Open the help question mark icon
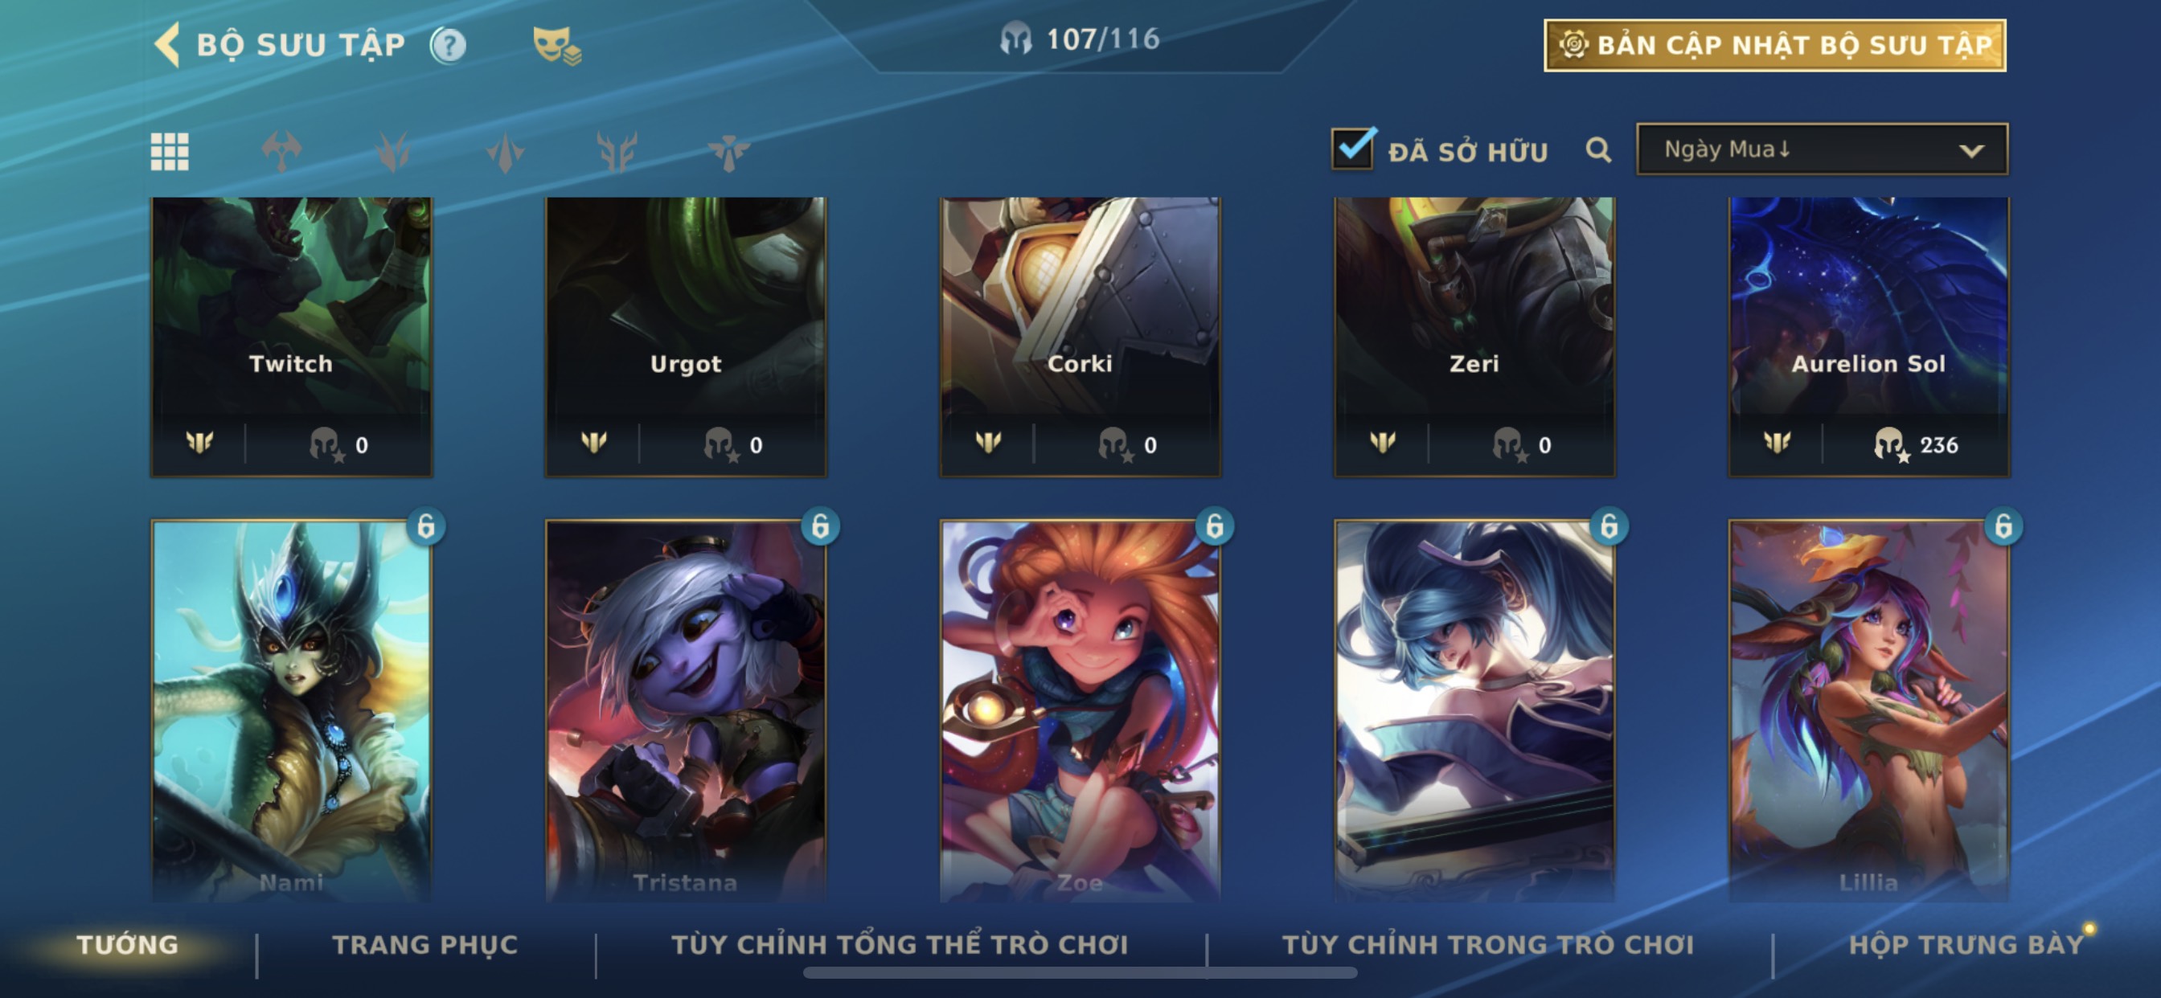 [x=448, y=45]
